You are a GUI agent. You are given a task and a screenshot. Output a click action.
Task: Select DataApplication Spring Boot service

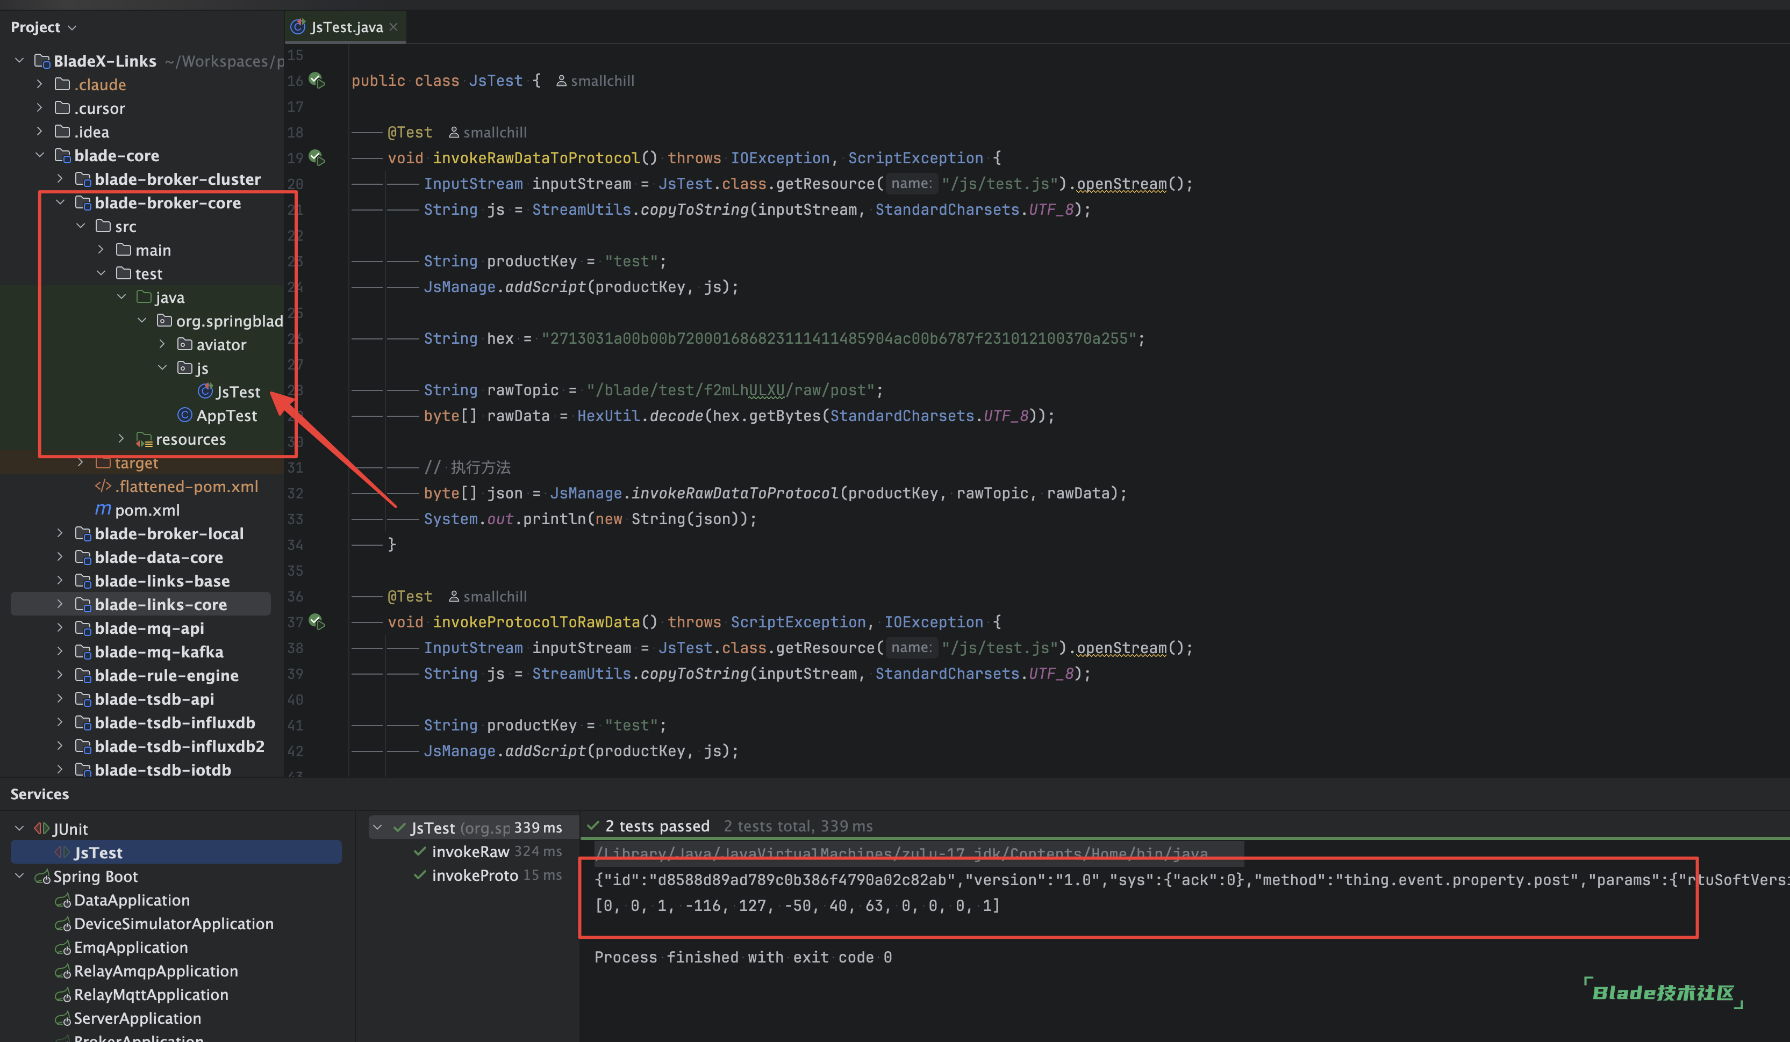coord(131,900)
